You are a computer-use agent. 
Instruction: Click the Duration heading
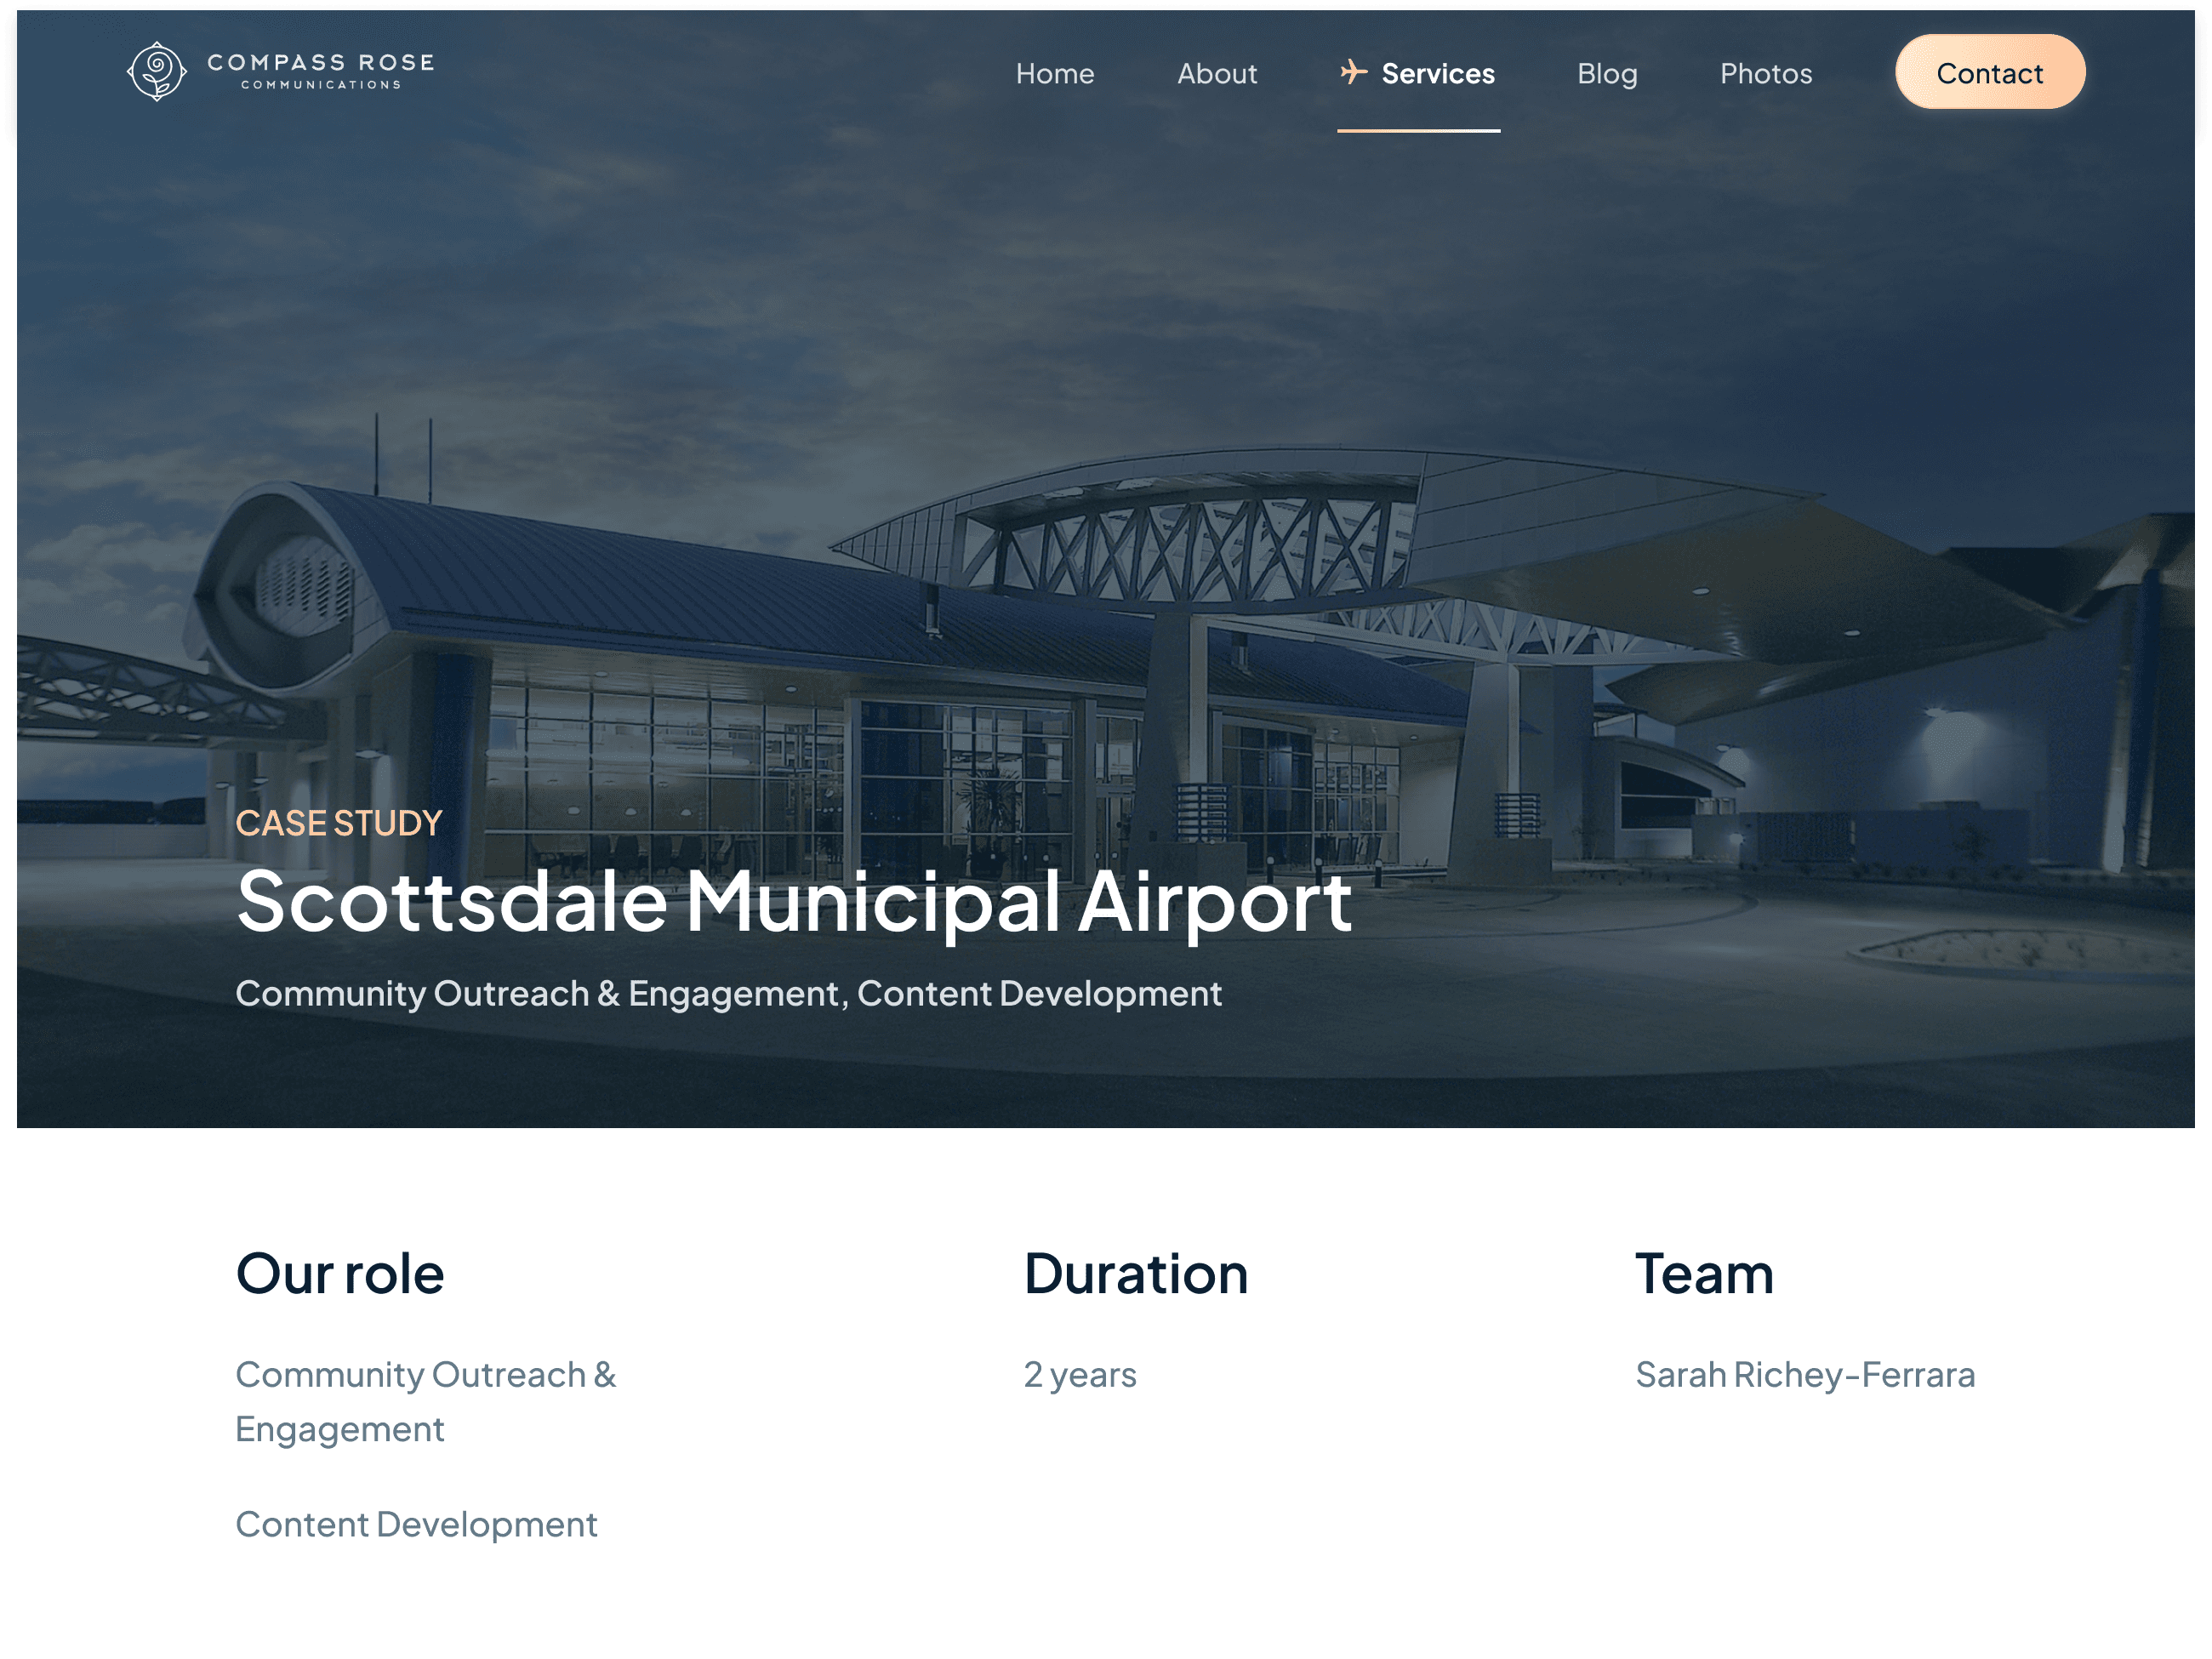(1135, 1273)
